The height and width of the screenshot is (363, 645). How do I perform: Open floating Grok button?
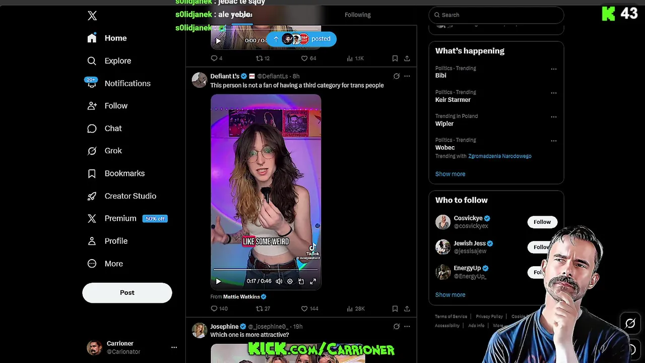630,324
